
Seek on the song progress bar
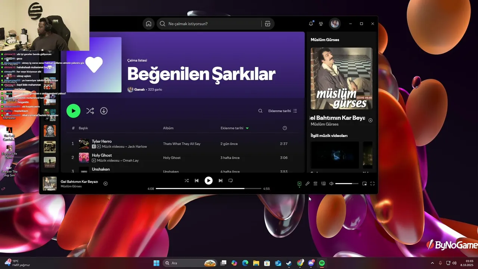(208, 189)
